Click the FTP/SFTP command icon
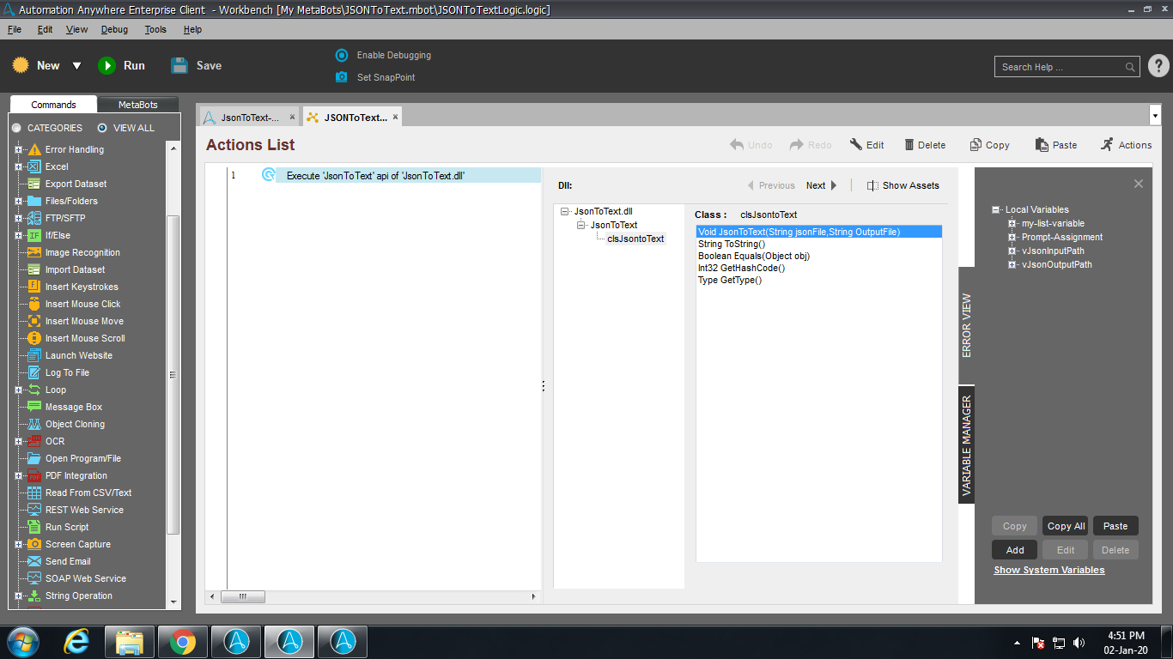This screenshot has height=659, width=1173. [x=34, y=218]
